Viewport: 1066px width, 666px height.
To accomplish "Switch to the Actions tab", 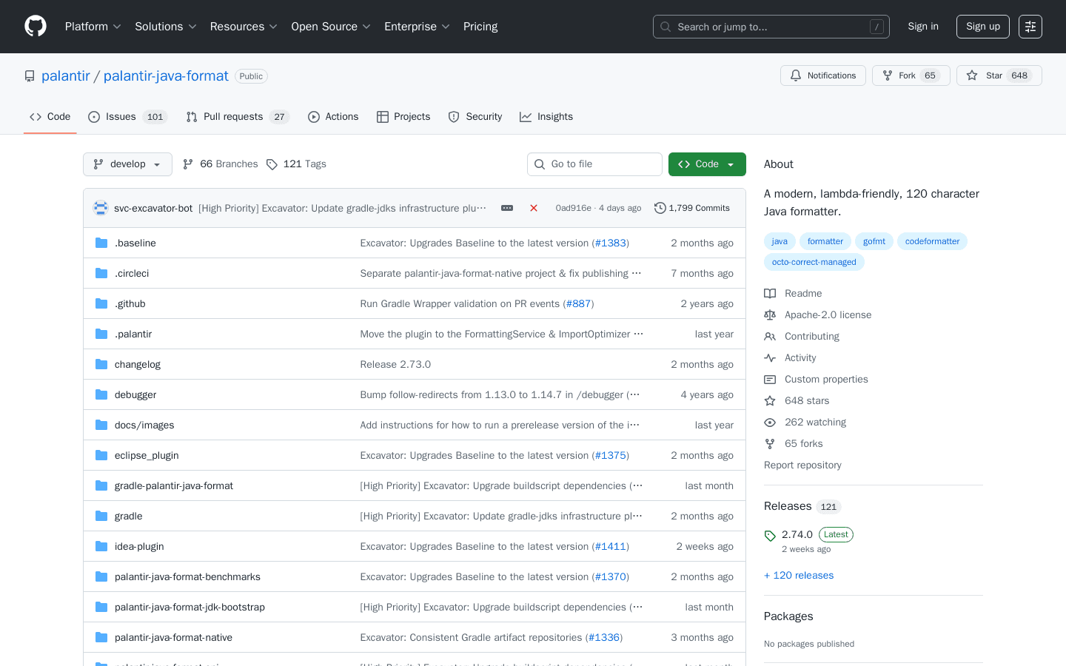I will pos(333,117).
